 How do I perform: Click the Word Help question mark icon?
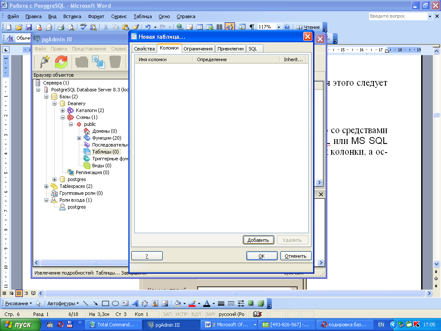287,27
